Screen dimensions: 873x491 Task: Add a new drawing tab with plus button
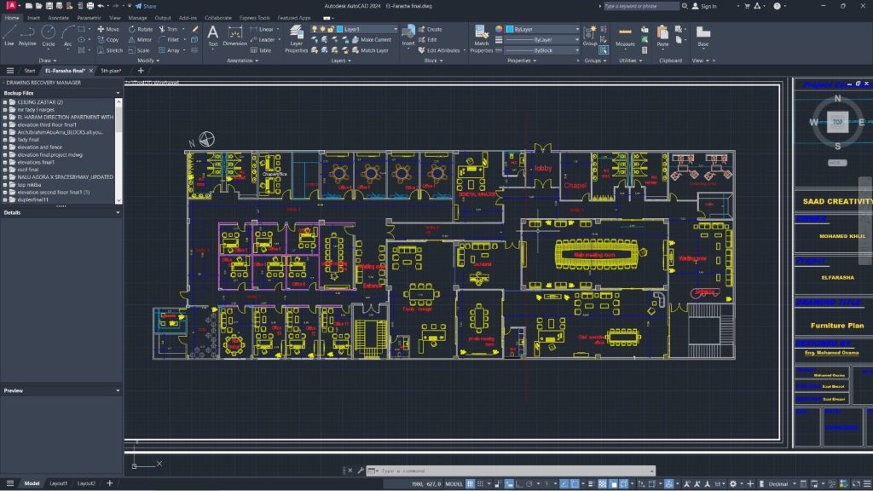141,71
